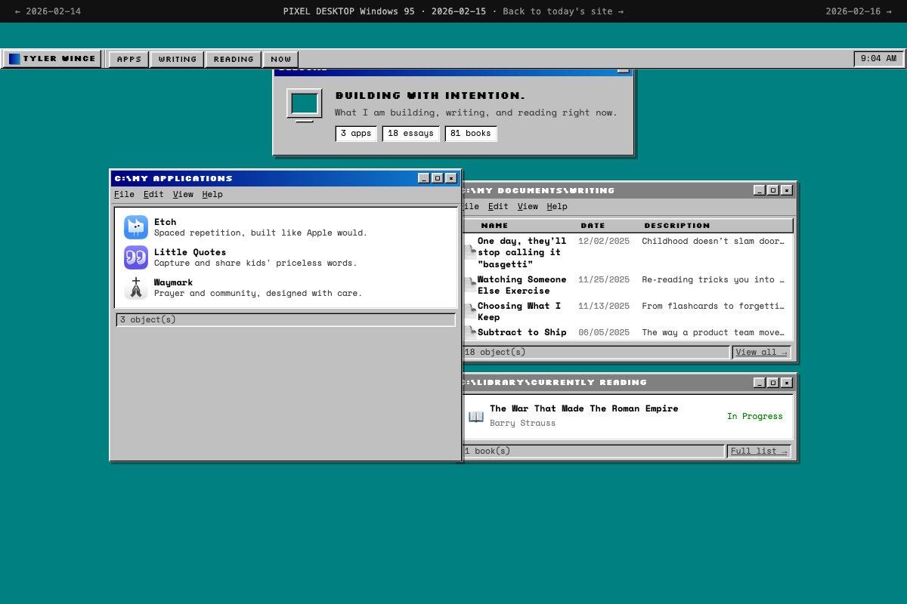Maximize the Writing window
Viewport: 907px width, 604px height.
(x=772, y=190)
